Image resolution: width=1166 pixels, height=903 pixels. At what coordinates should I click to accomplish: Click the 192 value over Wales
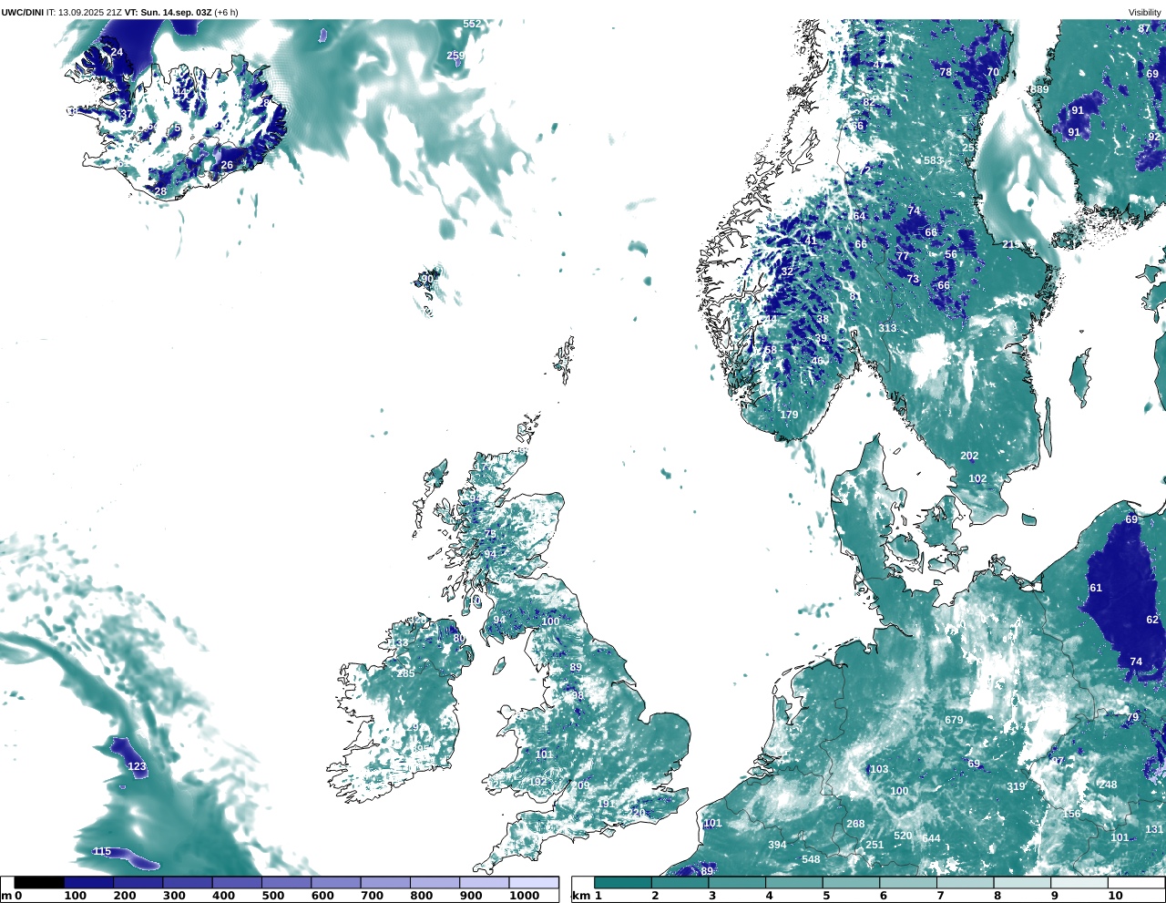pos(538,782)
